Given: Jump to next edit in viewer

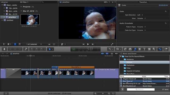Looking at the screenshot, I should click(93, 44).
